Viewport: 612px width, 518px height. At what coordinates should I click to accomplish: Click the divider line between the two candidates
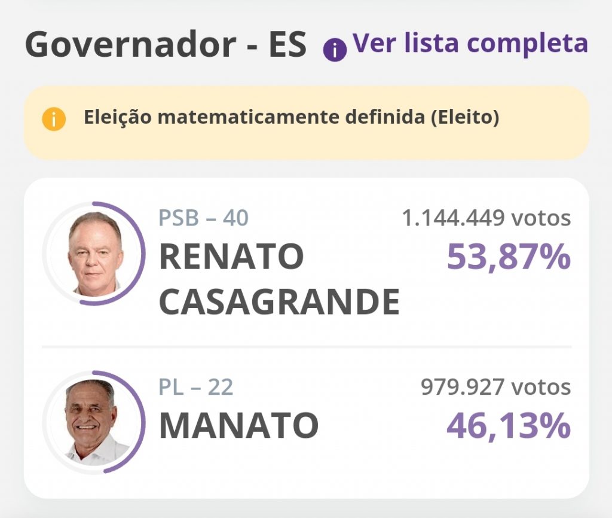[307, 346]
